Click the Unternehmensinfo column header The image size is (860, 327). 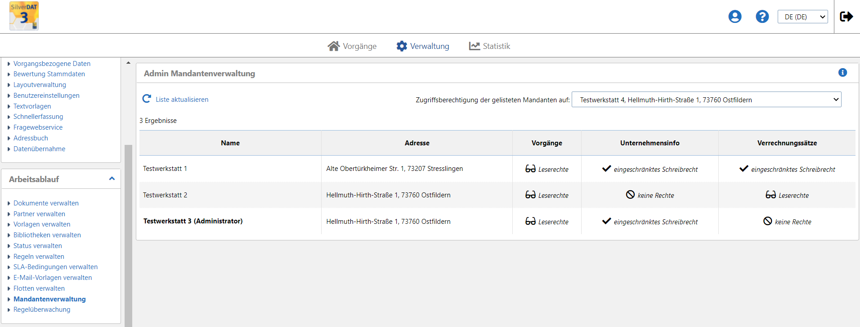[650, 143]
